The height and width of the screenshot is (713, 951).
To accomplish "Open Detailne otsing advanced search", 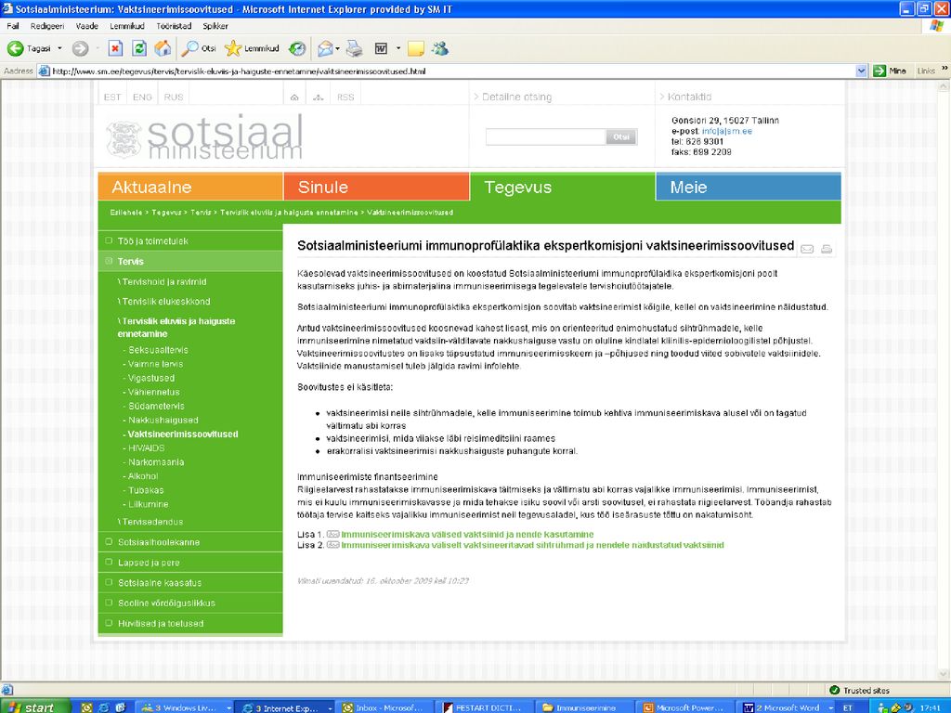I will pyautogui.click(x=516, y=97).
